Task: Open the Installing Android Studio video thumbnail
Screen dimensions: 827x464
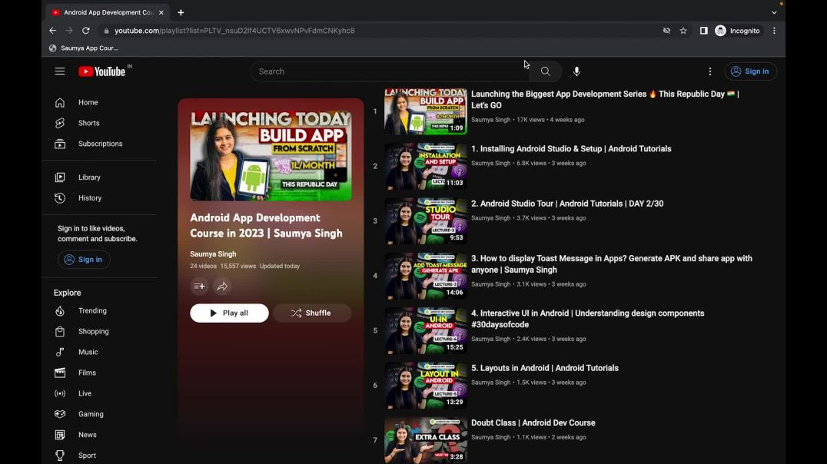Action: (x=425, y=166)
